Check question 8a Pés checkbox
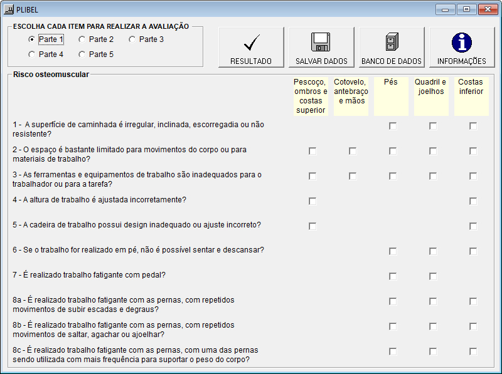The width and height of the screenshot is (502, 374). coord(393,301)
